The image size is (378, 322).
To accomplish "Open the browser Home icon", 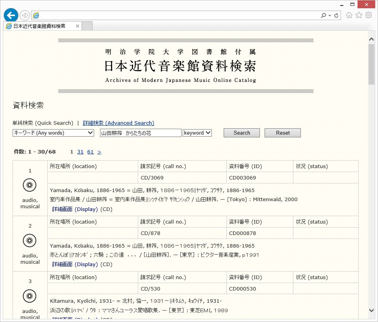I will pyautogui.click(x=349, y=15).
